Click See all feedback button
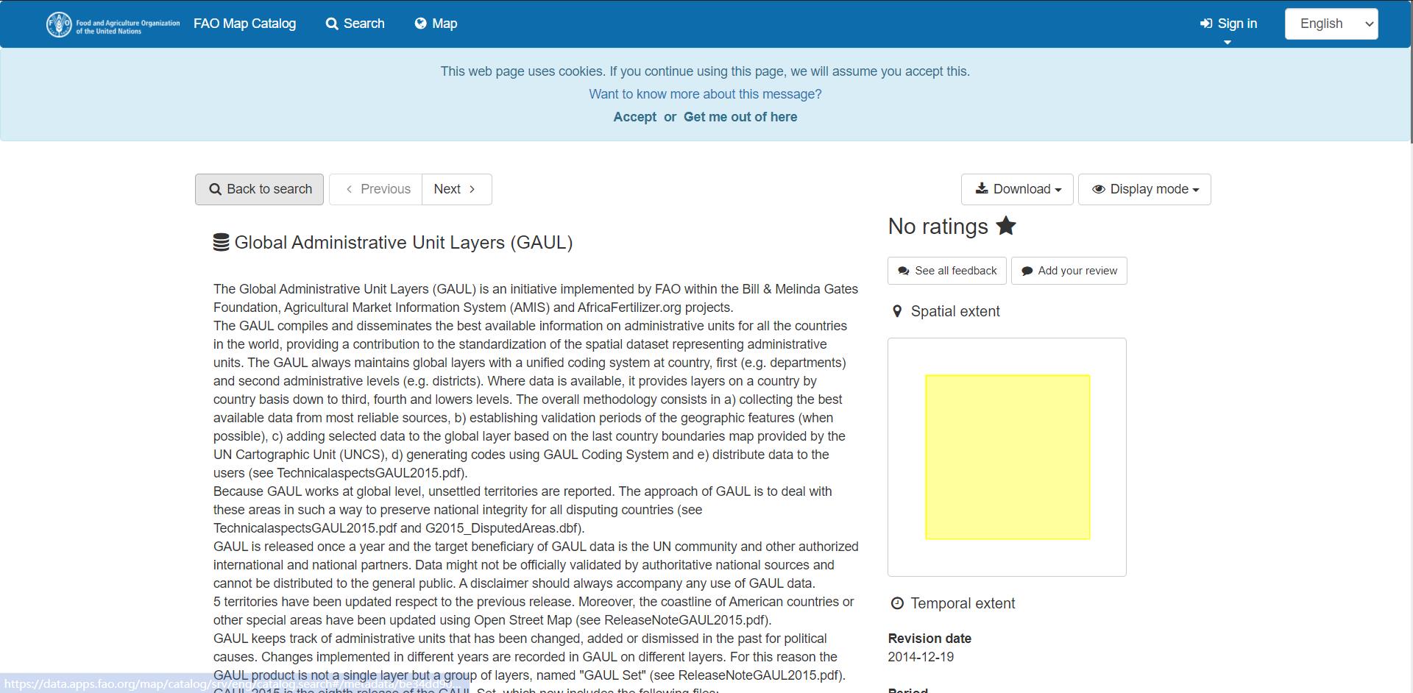 (x=947, y=271)
